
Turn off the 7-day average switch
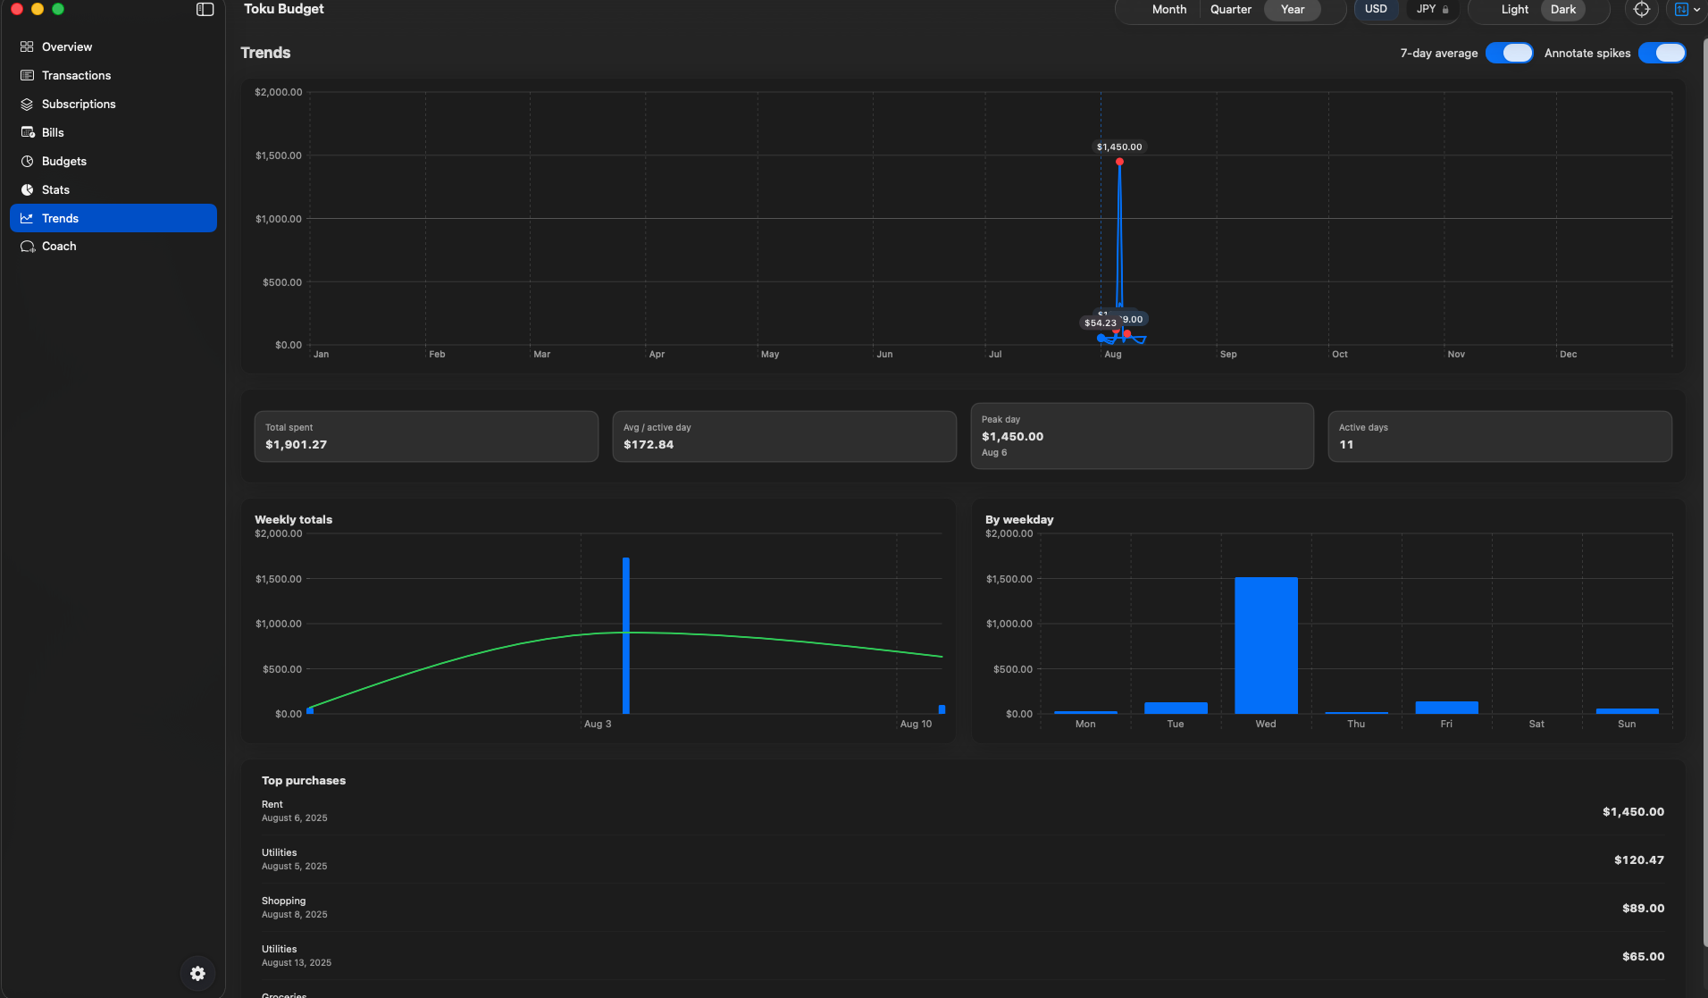coord(1509,53)
